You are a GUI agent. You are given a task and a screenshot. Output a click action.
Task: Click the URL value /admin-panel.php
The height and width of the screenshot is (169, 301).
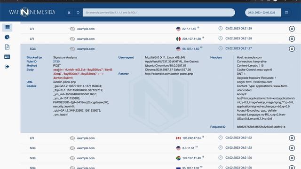64,82
